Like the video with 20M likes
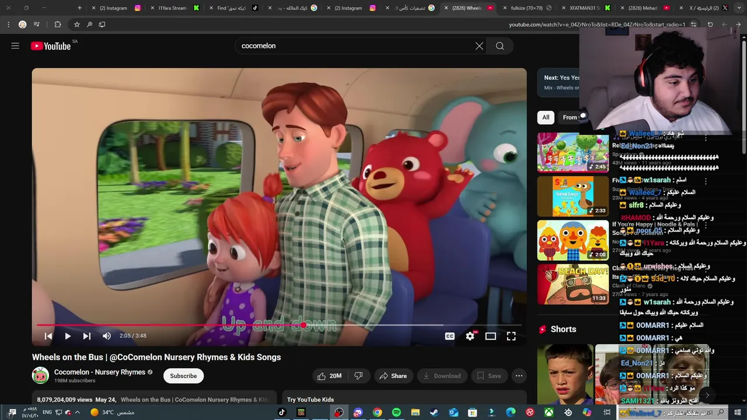Viewport: 747px width, 420px height. 330,376
